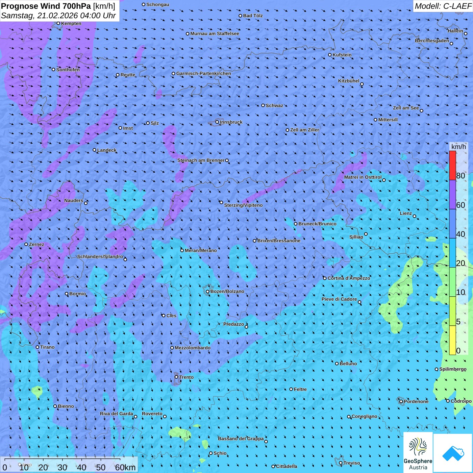Click the 'Bienno' label
This screenshot has height=473, width=473.
[x=66, y=406]
